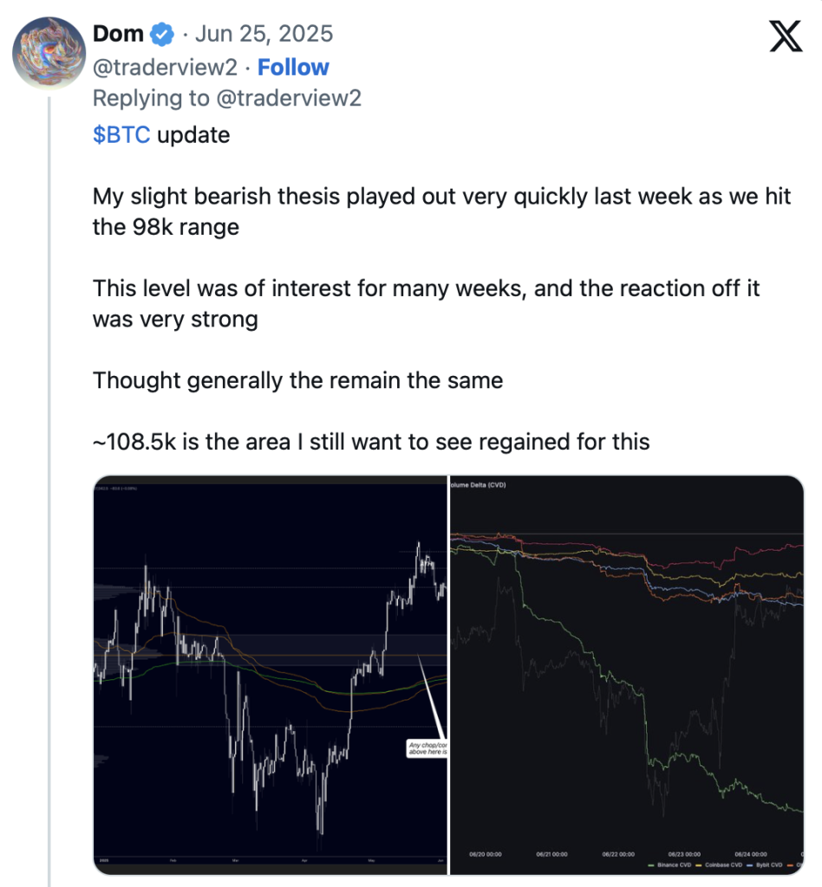Open the Jun 25, 2025 timestamp
Screen dimensions: 822x887
[x=264, y=34]
